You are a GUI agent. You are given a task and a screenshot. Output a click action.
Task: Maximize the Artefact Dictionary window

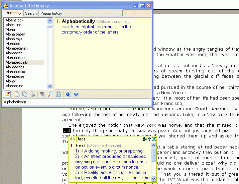[142, 6]
